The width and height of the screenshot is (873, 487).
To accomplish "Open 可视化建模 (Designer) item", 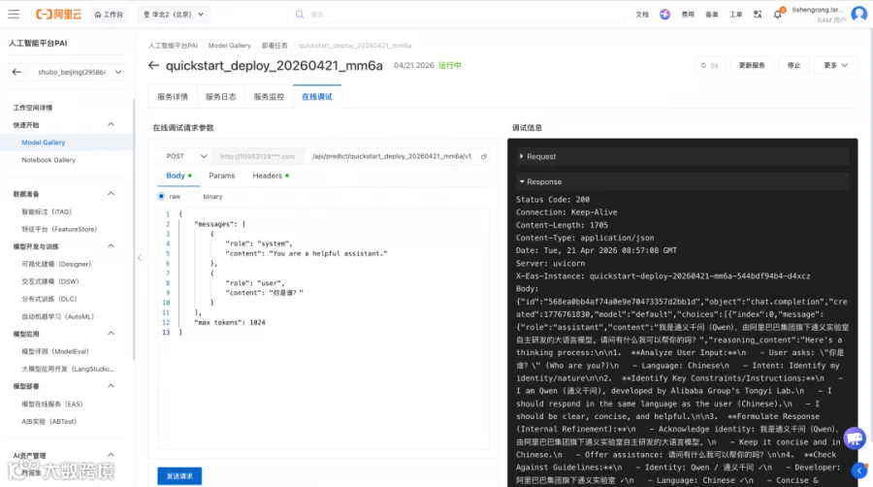I will pyautogui.click(x=56, y=264).
